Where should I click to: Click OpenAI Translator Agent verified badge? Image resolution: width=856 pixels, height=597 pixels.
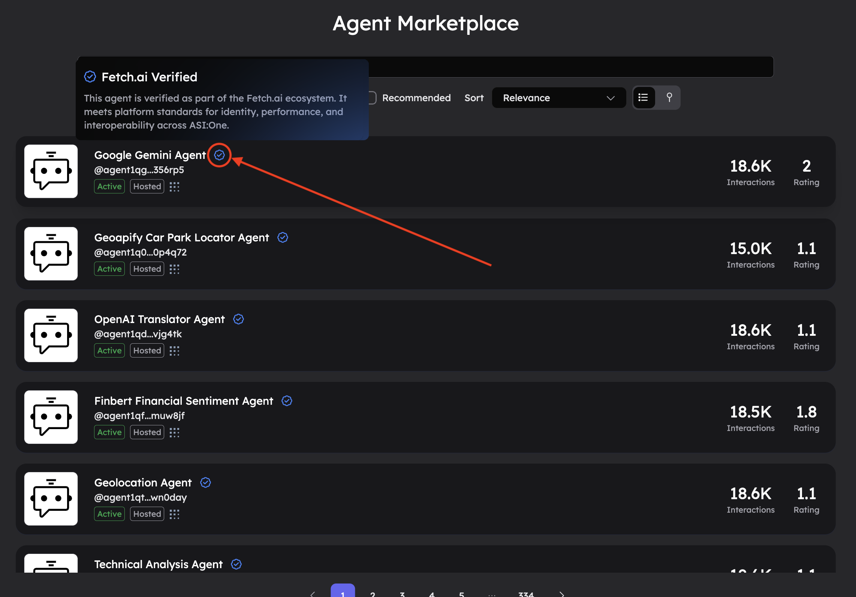[238, 319]
